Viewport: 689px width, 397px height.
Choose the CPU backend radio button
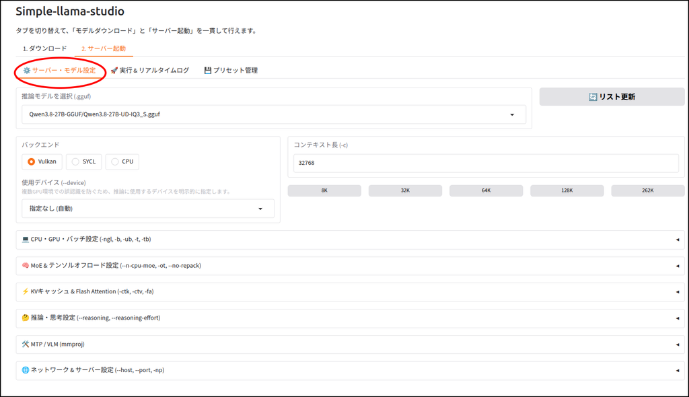[114, 161]
